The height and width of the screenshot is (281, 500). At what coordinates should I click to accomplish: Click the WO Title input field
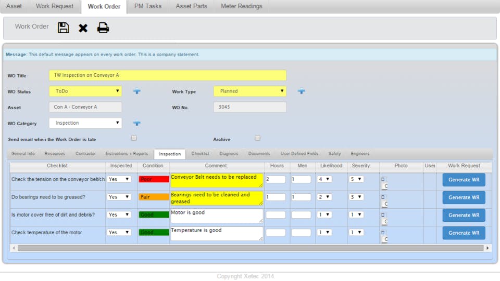(x=168, y=75)
